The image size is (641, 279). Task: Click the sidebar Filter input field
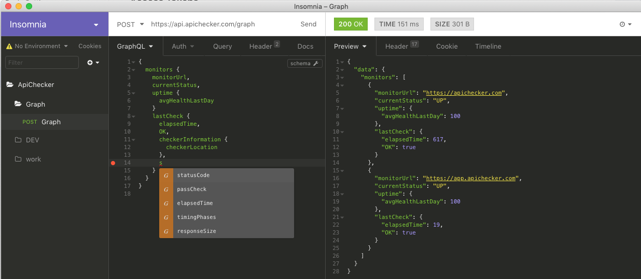click(41, 63)
